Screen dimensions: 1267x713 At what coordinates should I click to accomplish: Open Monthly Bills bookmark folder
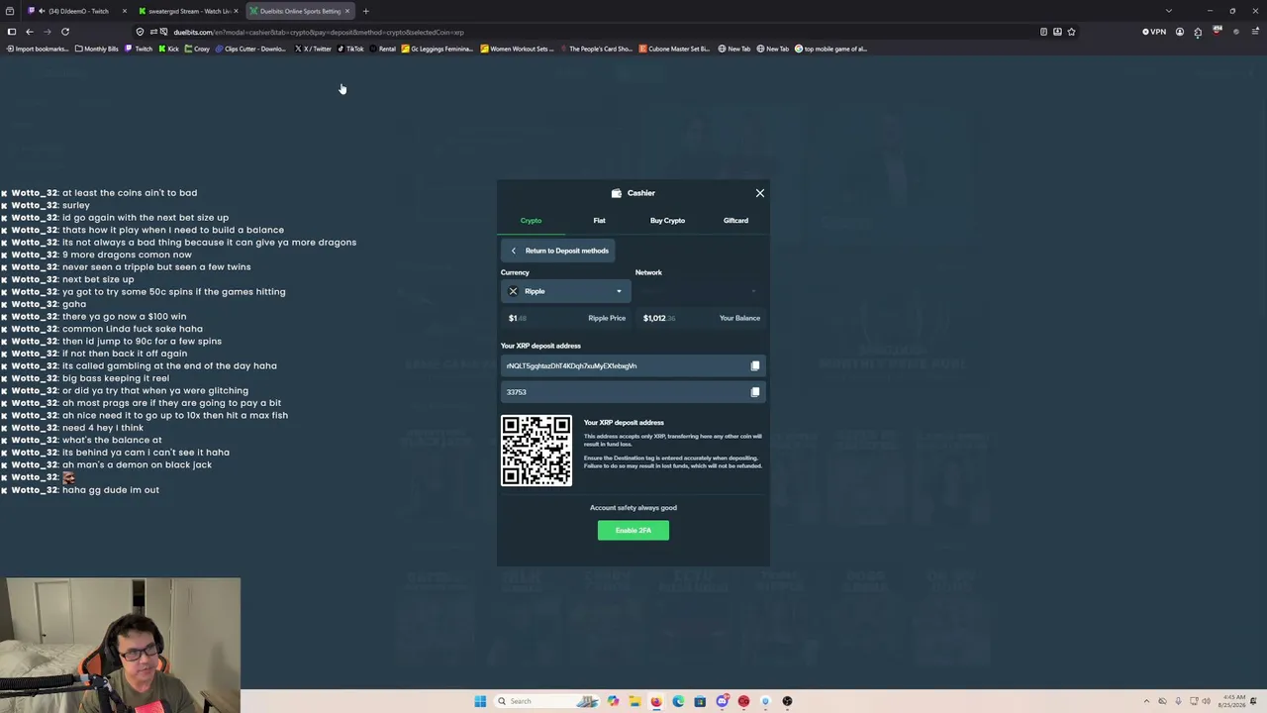click(x=98, y=49)
